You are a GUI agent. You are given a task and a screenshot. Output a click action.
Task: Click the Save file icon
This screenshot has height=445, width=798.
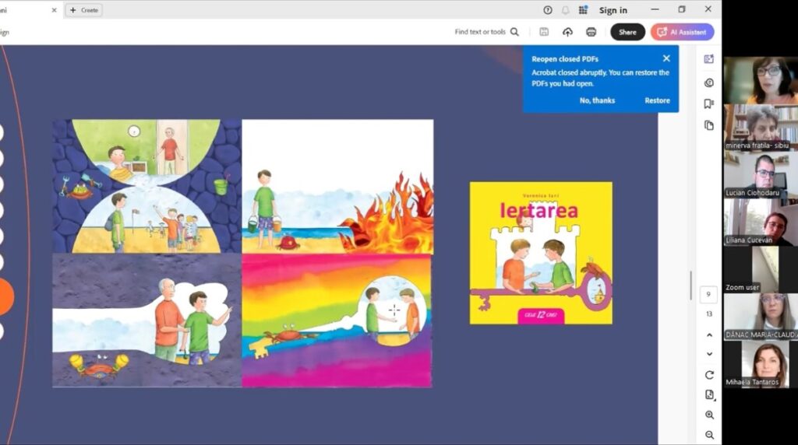(x=544, y=32)
